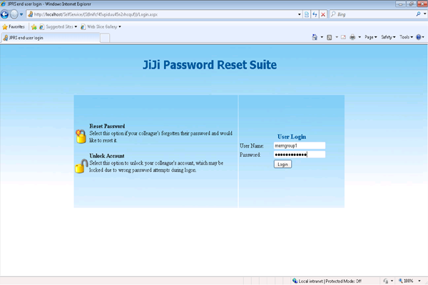This screenshot has height=285, width=428.
Task: Click the Home icon in the command bar
Action: tap(315, 37)
